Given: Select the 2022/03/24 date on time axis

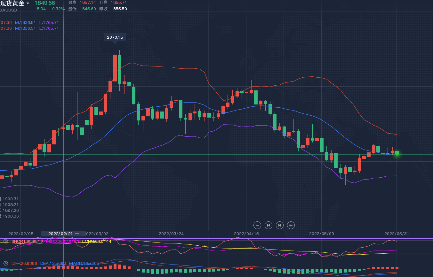Looking at the screenshot, I should coord(171,234).
